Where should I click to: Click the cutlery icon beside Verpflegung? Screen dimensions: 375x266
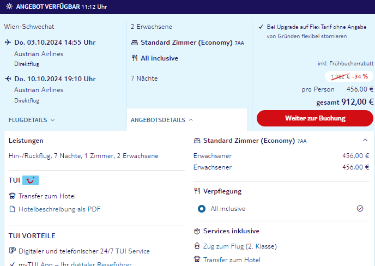point(197,191)
